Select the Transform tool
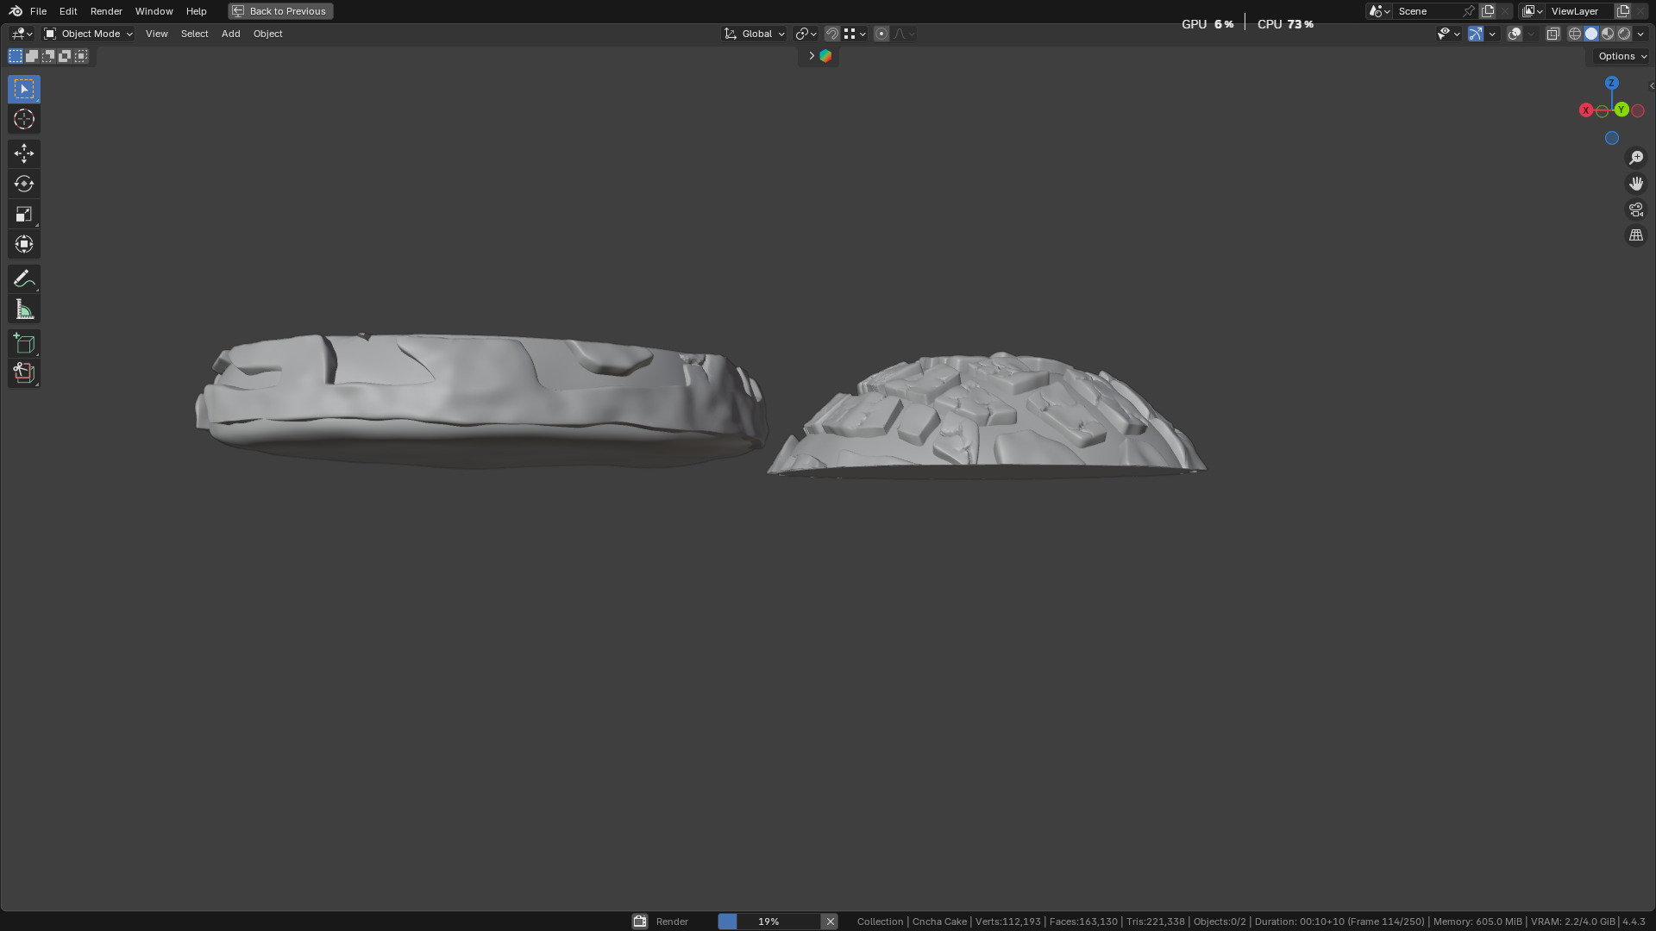This screenshot has height=931, width=1656. coord(24,244)
